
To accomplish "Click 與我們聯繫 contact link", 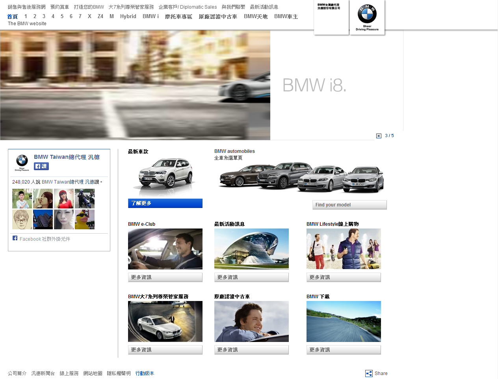I will pyautogui.click(x=233, y=7).
